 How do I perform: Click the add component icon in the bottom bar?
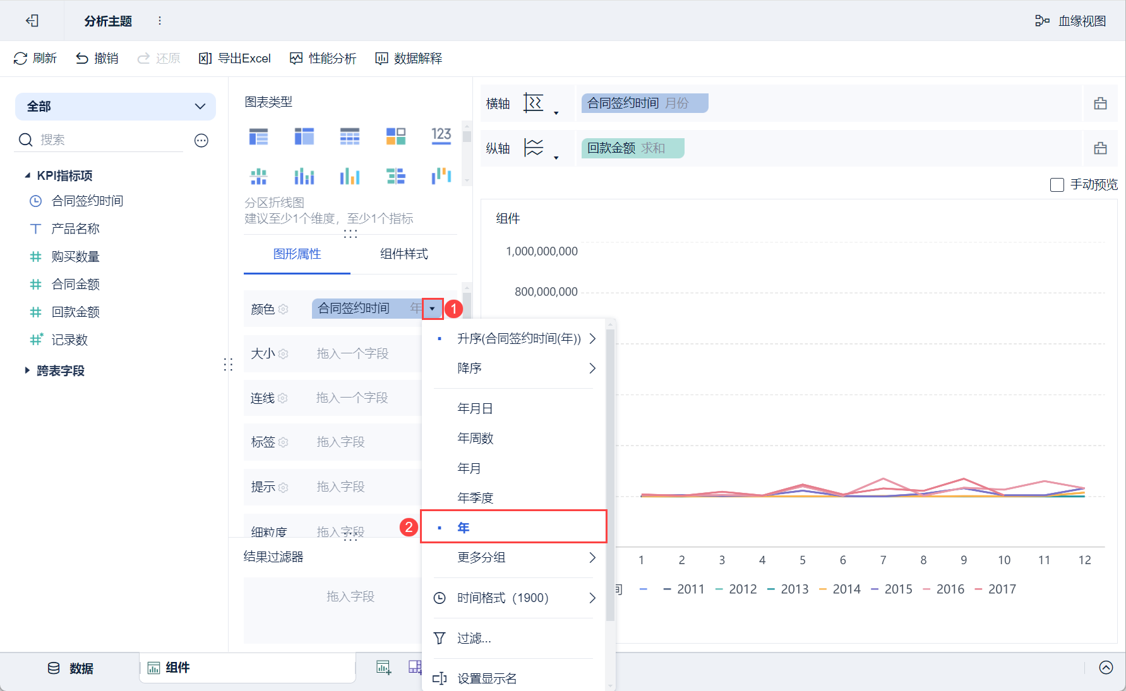tap(384, 668)
